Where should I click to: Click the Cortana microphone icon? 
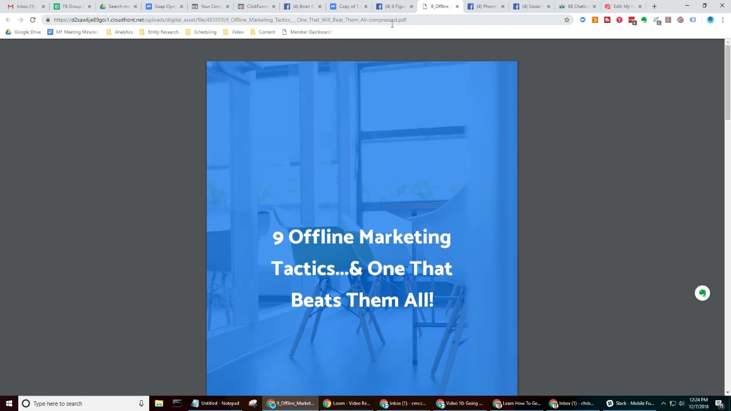coord(141,404)
